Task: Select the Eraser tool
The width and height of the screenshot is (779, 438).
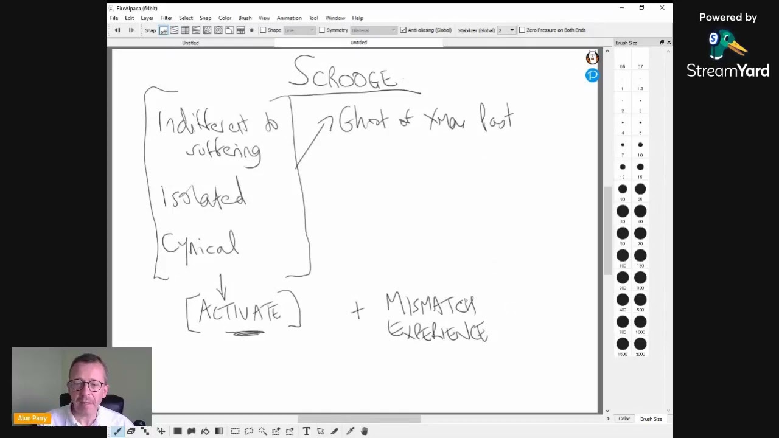Action: pyautogui.click(x=131, y=431)
